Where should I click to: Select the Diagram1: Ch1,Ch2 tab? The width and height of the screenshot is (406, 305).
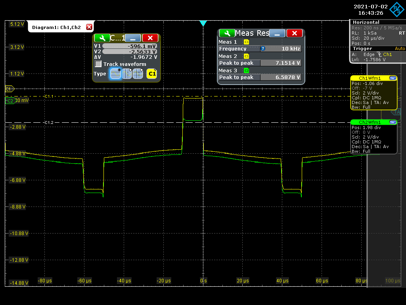pyautogui.click(x=56, y=27)
